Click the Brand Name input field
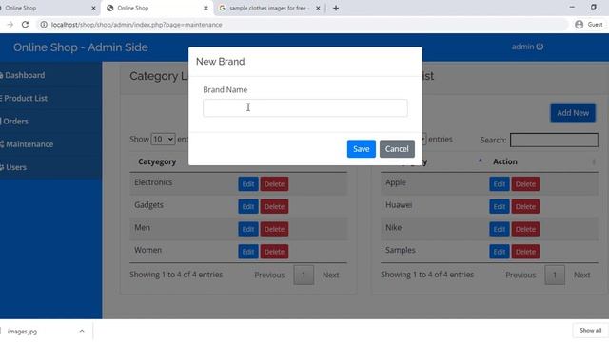This screenshot has width=609, height=342. pyautogui.click(x=304, y=107)
